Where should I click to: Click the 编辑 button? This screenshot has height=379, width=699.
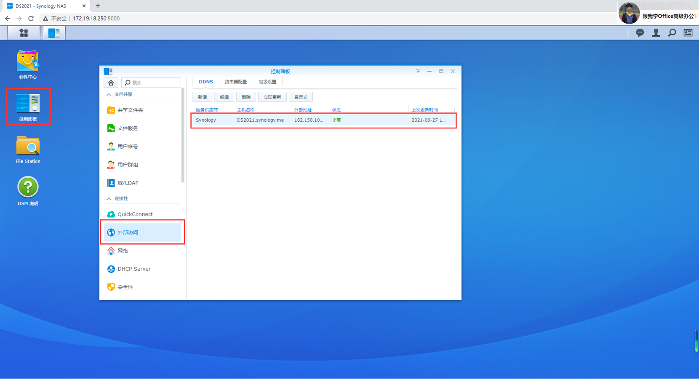click(x=224, y=97)
